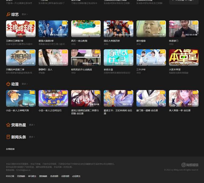This screenshot has width=204, height=183.
Task: Open 更多 link beside 动漫 heading
Action: [x=25, y=84]
